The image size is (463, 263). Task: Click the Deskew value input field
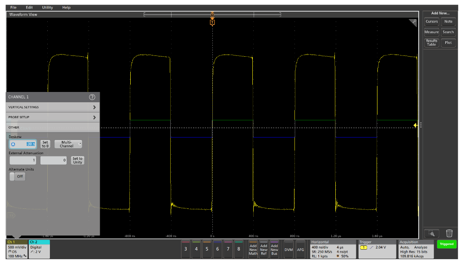pyautogui.click(x=22, y=144)
